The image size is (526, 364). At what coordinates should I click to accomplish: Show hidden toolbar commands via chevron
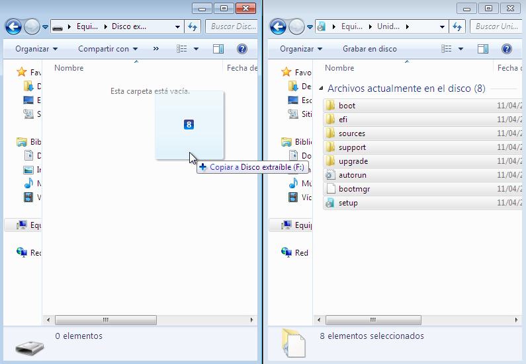[156, 49]
